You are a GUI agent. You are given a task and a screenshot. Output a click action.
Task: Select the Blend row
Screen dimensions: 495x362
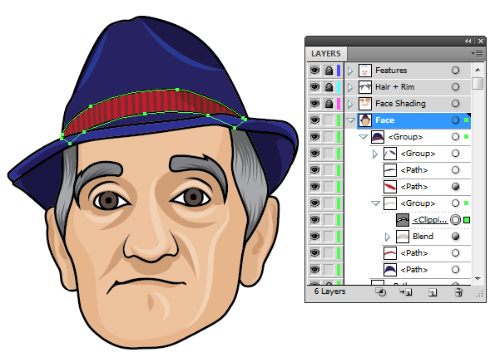pyautogui.click(x=423, y=237)
